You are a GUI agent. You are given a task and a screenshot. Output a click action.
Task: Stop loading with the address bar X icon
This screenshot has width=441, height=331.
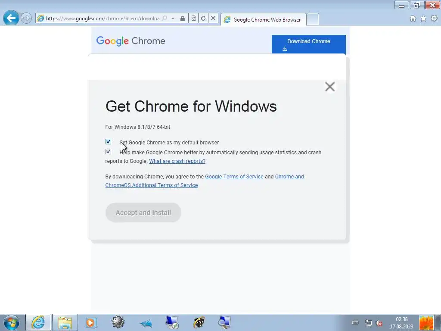coord(213,19)
